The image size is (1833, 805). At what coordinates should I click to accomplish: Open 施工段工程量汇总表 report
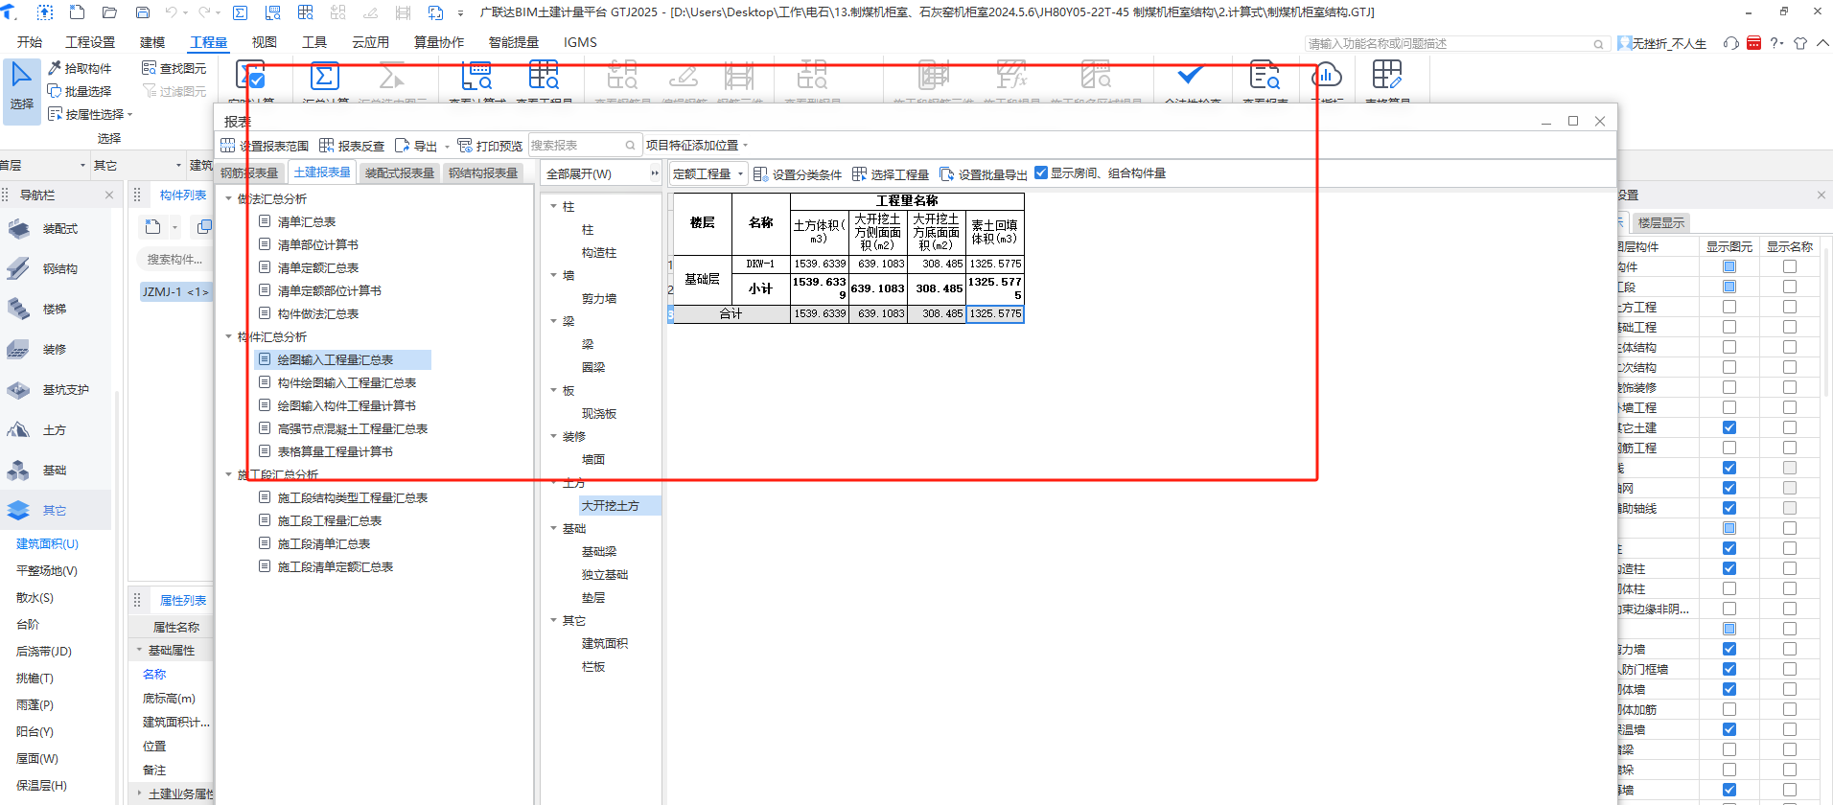[x=329, y=521]
